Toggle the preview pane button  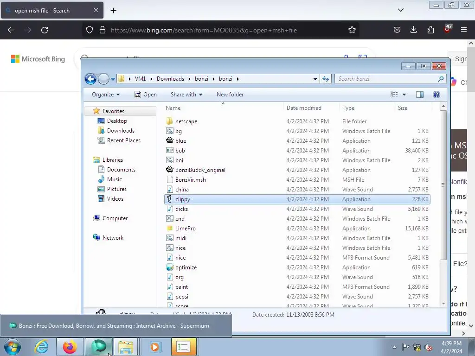pyautogui.click(x=419, y=95)
